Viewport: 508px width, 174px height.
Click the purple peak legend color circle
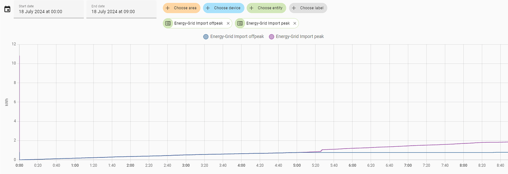coord(272,36)
